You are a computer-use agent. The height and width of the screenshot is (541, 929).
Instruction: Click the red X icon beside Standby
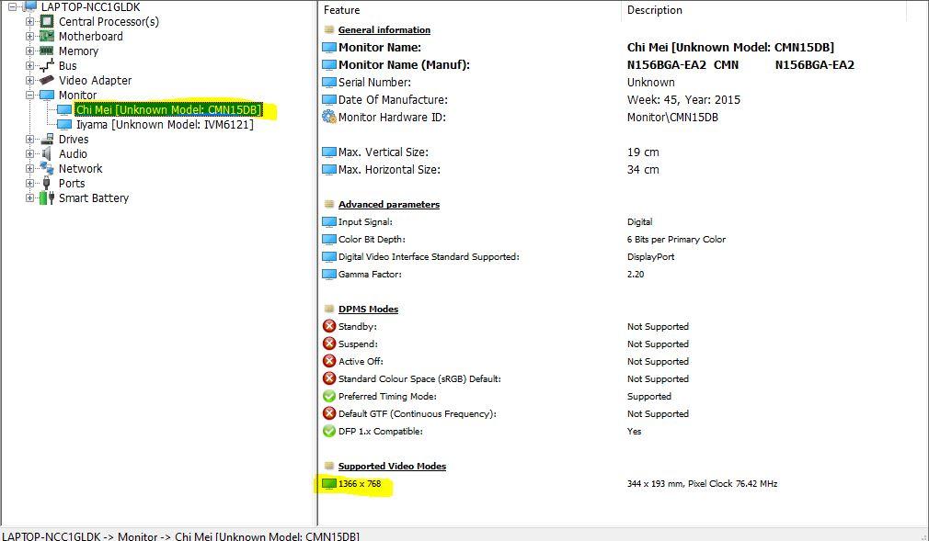coord(329,326)
